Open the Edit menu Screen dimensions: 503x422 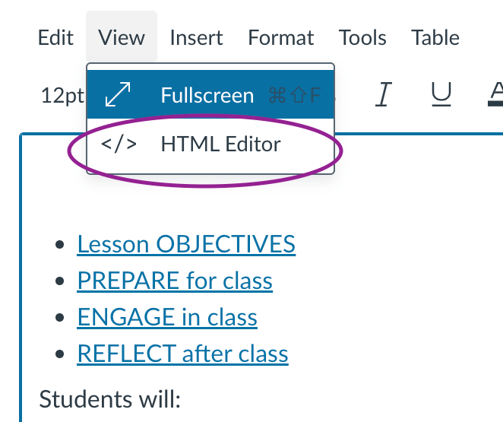pos(55,37)
